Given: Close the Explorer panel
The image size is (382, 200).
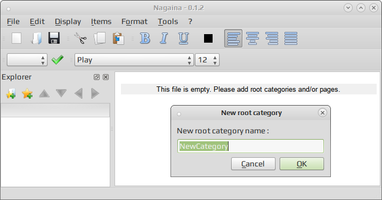Looking at the screenshot, I should 105,77.
